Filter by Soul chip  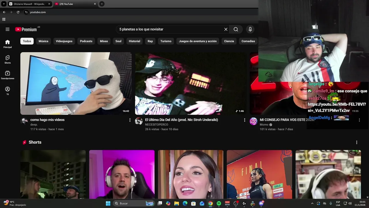[x=118, y=41]
